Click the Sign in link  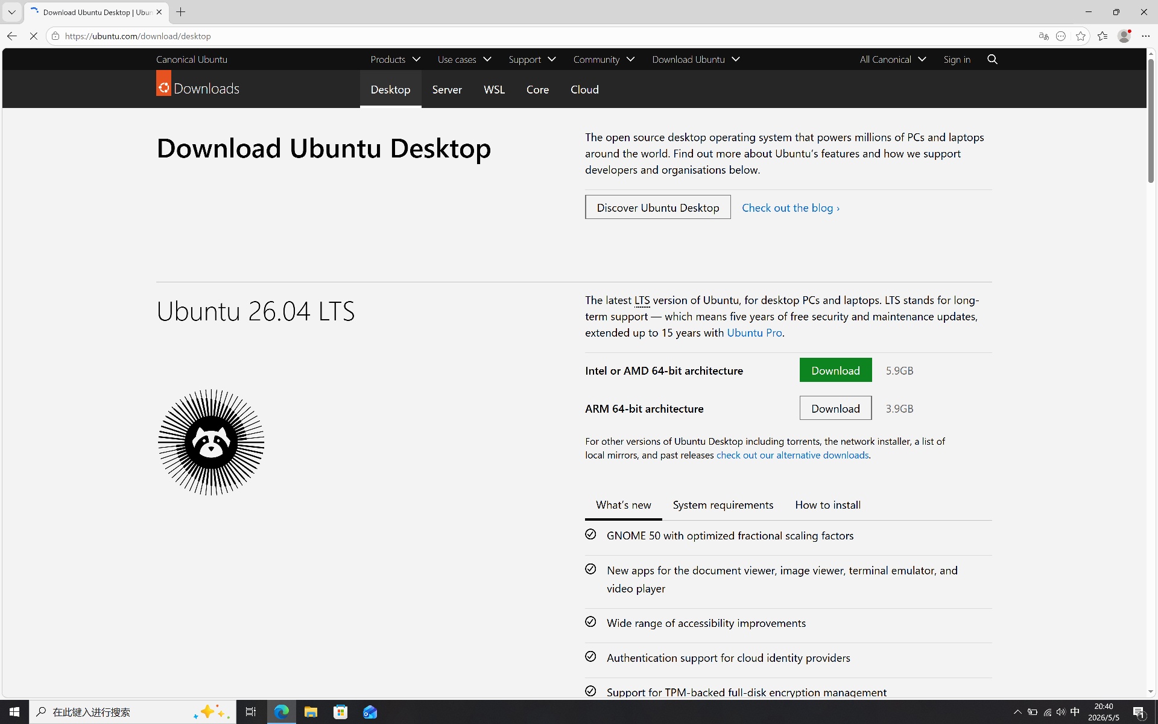click(x=957, y=59)
